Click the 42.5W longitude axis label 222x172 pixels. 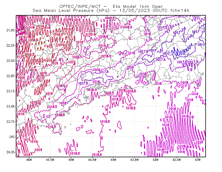[176, 160]
